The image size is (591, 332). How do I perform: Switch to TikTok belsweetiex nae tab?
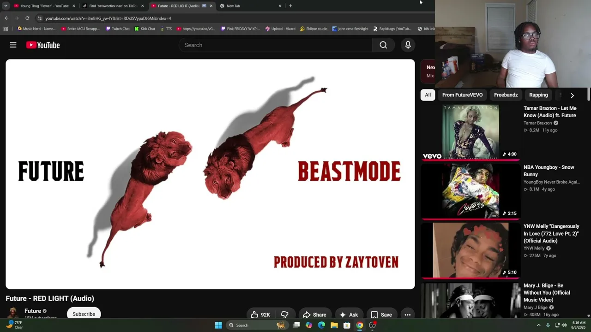(113, 6)
